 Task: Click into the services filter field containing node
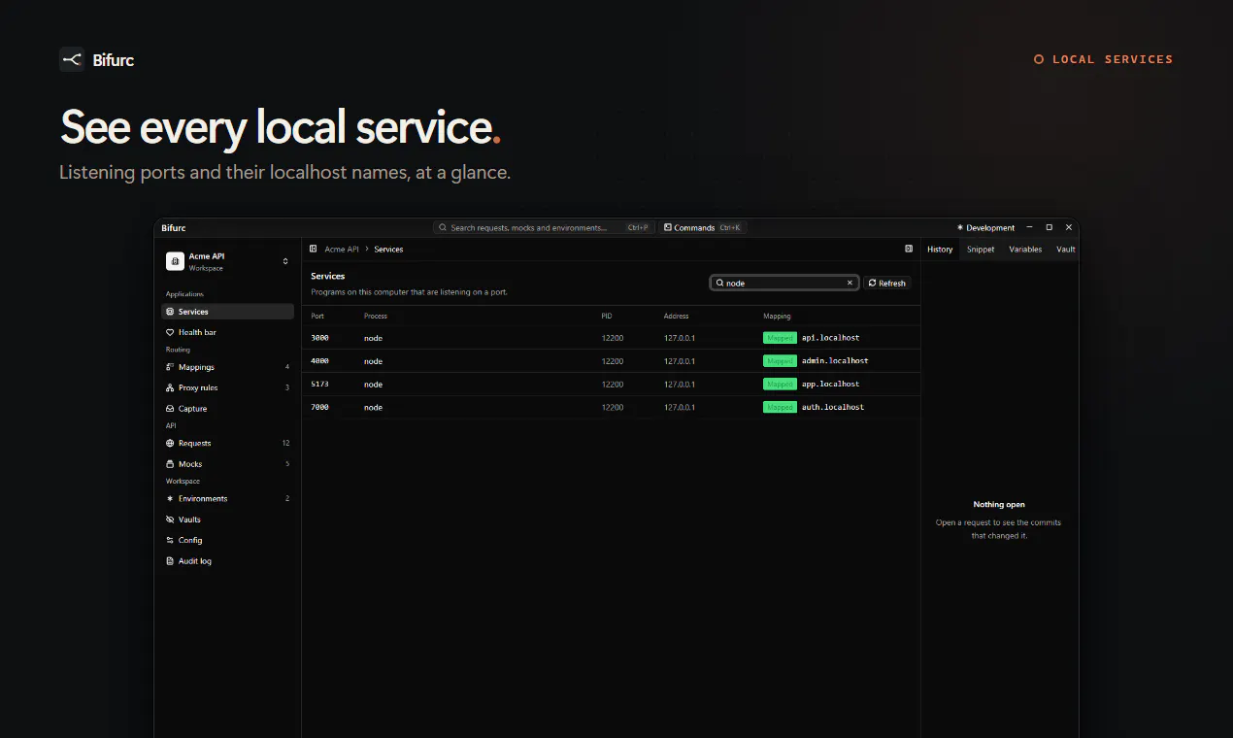pyautogui.click(x=784, y=283)
